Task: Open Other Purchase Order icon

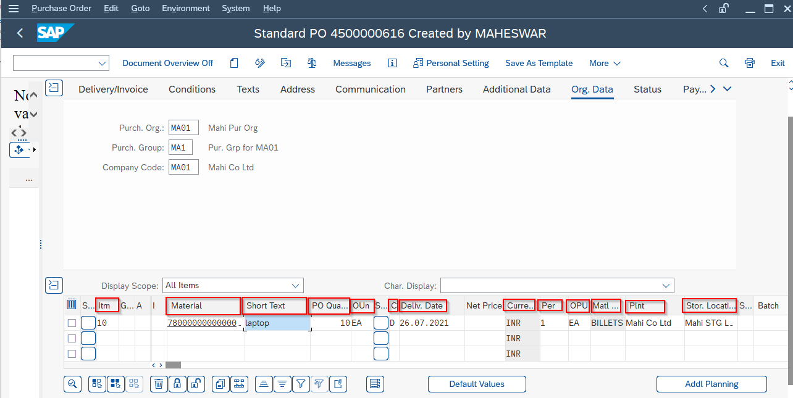Action: [286, 63]
